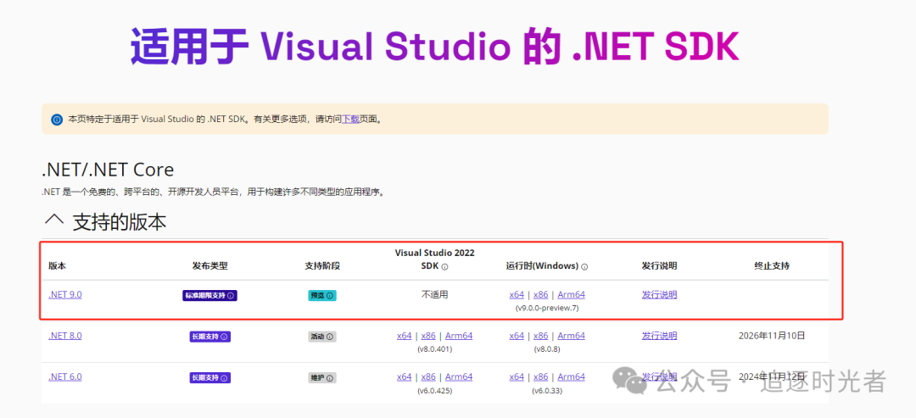Open the 下载 link in the notice banner

[x=350, y=119]
